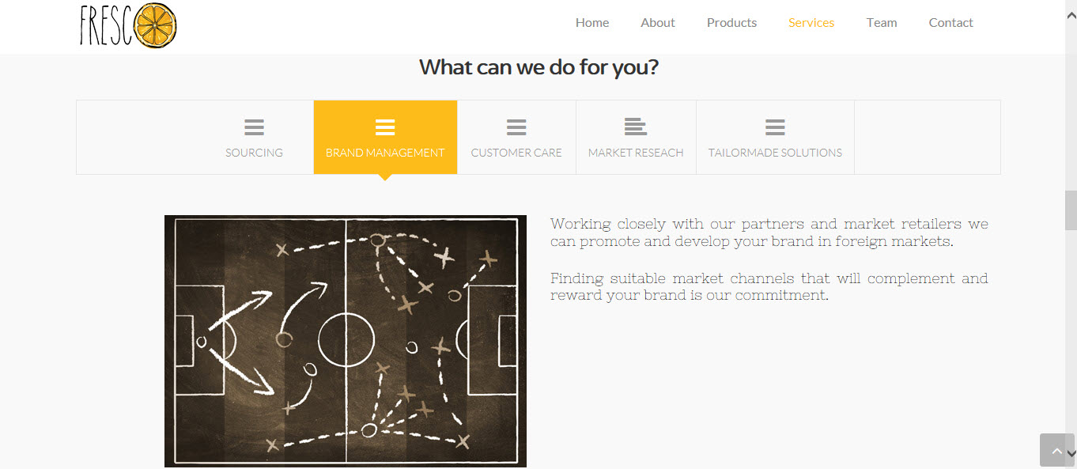The image size is (1077, 469).
Task: Click the soccer tactics chalkboard image
Action: pos(346,340)
